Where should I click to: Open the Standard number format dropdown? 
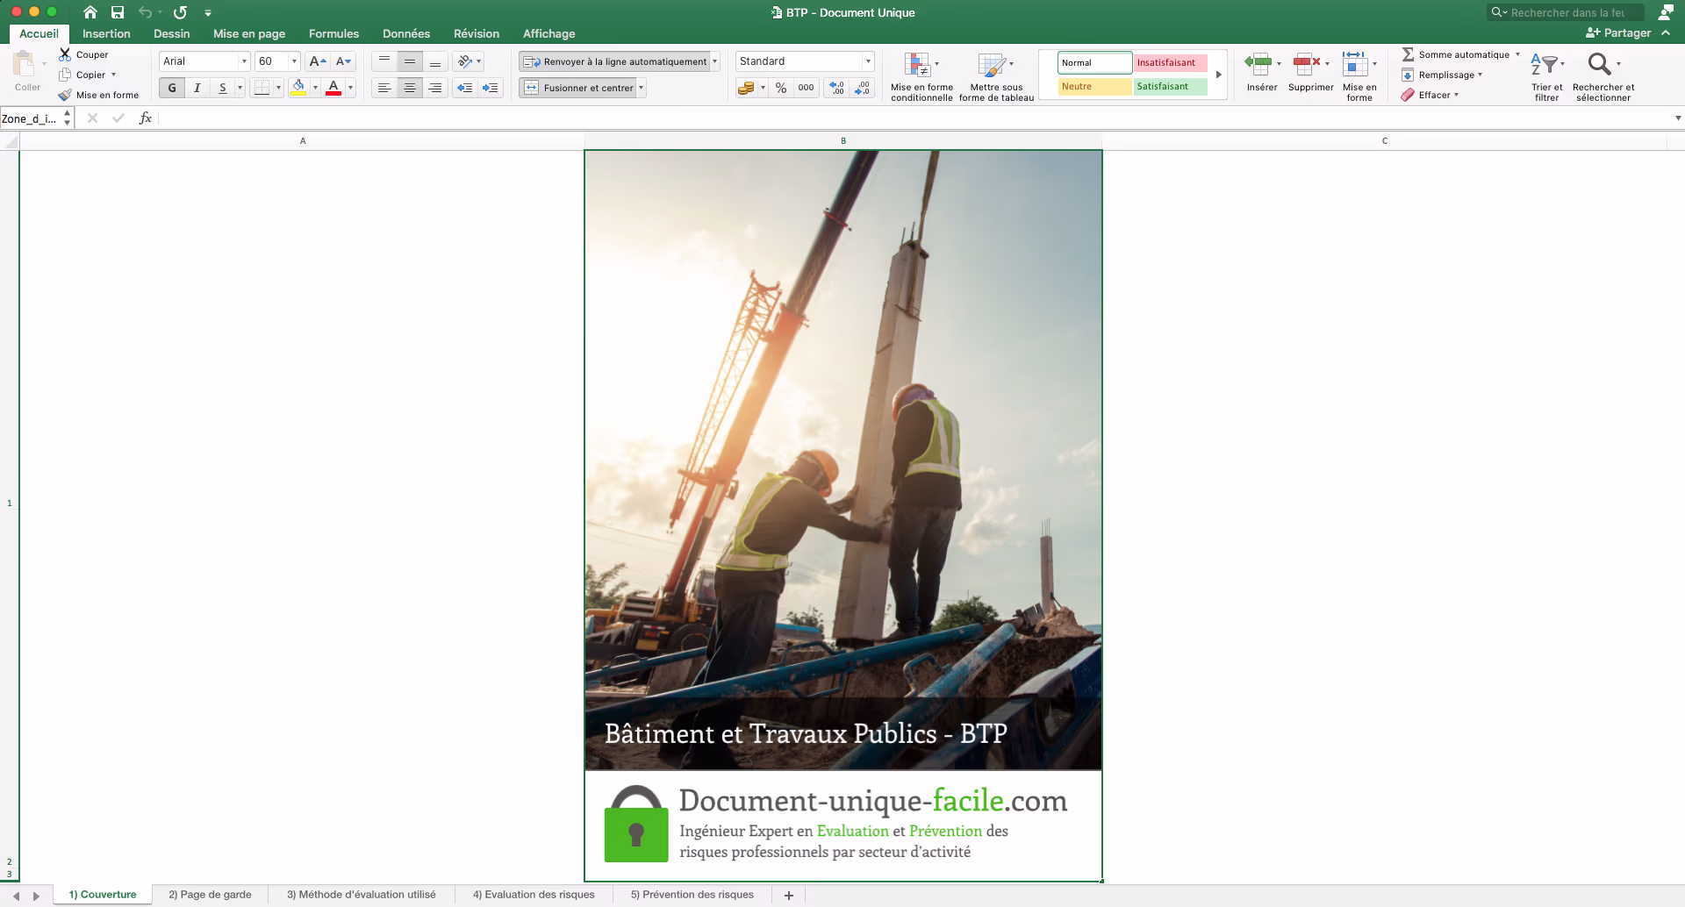pos(868,61)
